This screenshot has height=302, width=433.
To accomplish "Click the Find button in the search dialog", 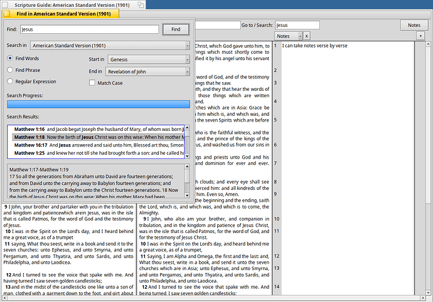I will coord(176,29).
